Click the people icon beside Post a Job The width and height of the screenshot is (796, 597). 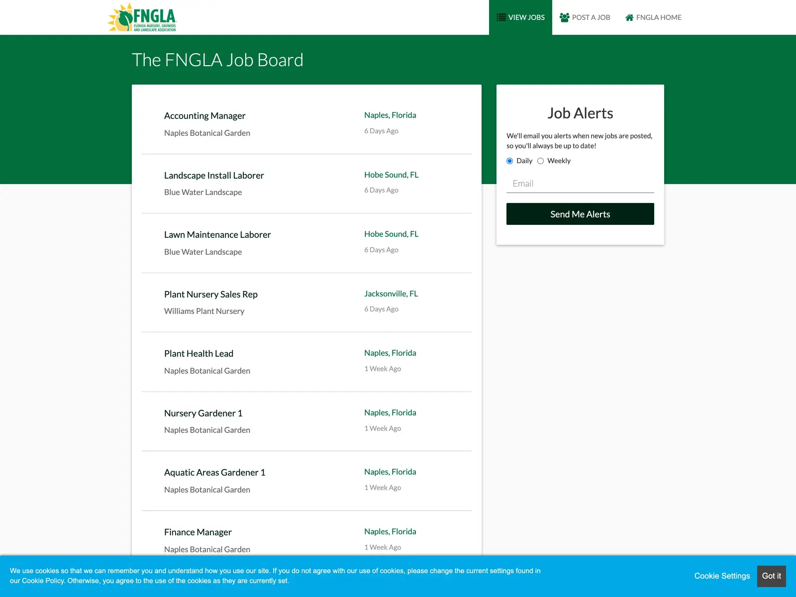pyautogui.click(x=564, y=17)
